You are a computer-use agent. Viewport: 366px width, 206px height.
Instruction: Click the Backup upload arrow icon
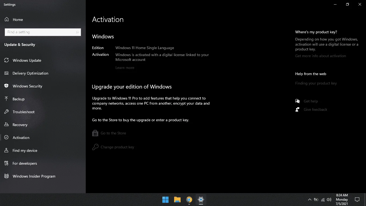6,99
